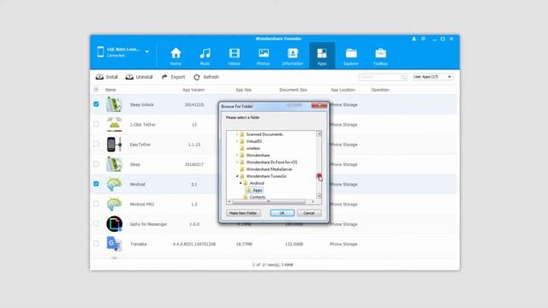
Task: Open the Home tab in TunesGo
Action: tap(176, 56)
